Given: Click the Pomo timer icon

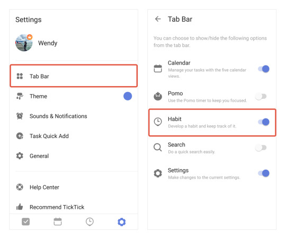Looking at the screenshot, I should coord(158,96).
